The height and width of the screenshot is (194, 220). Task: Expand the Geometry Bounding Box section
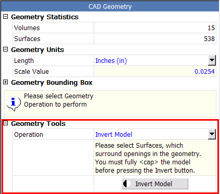pyautogui.click(x=6, y=82)
